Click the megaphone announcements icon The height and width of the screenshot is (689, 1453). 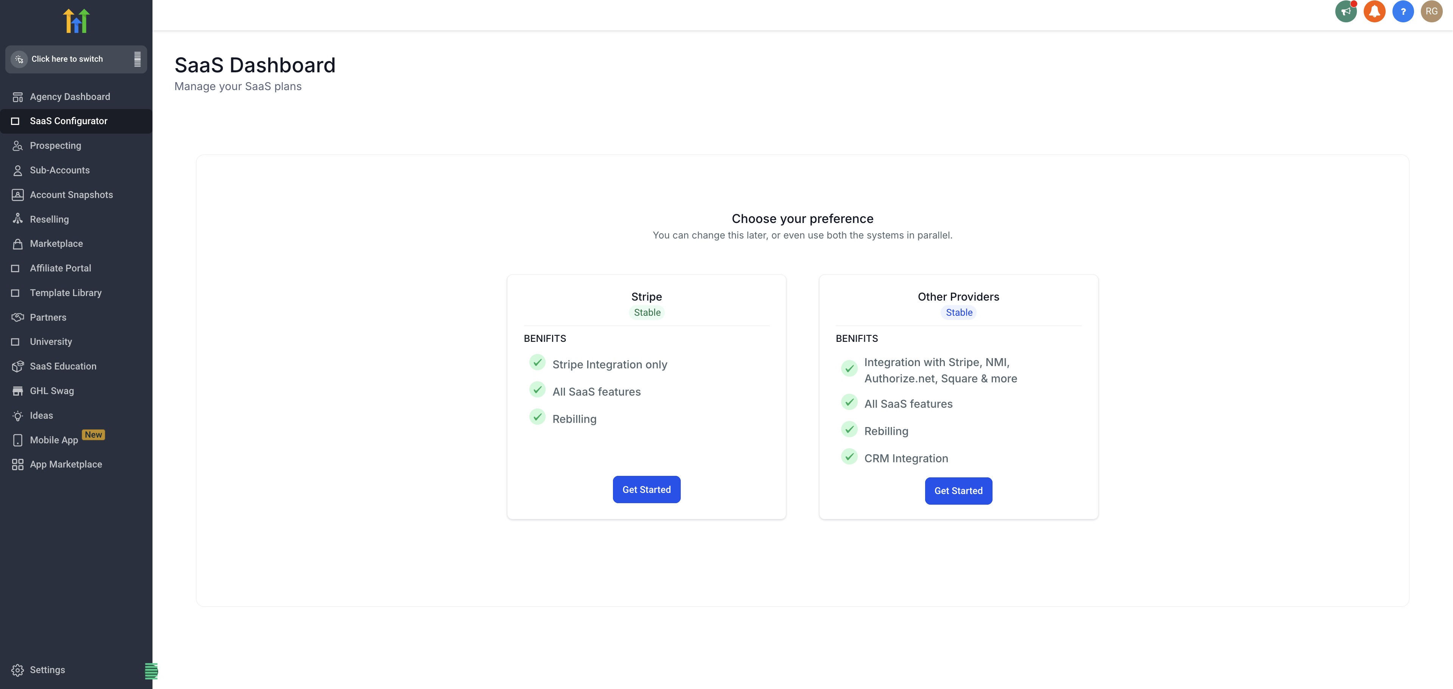coord(1345,11)
